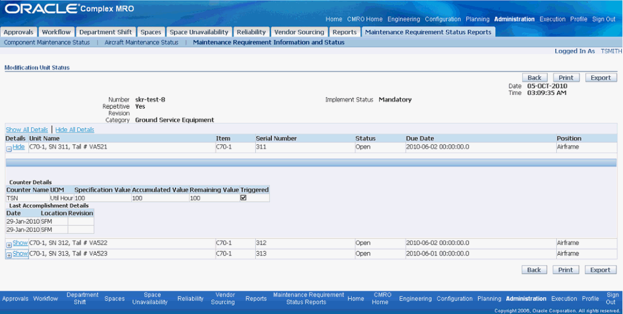Click Hide All Details link

coord(75,130)
